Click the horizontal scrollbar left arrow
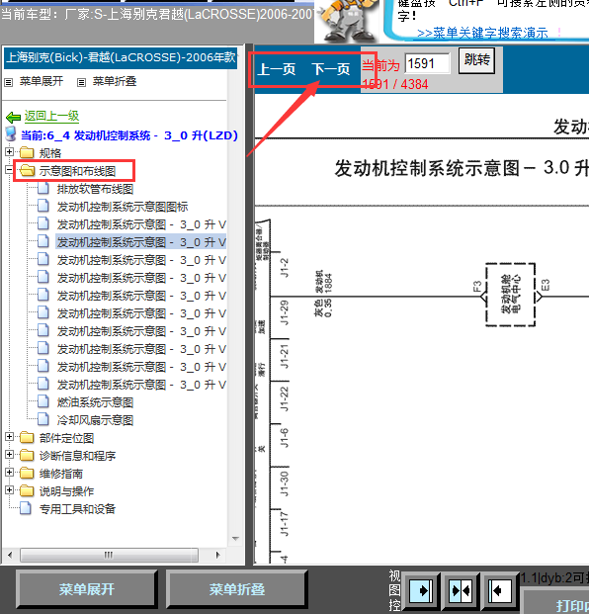Viewport: 589px width, 614px height. pyautogui.click(x=10, y=555)
